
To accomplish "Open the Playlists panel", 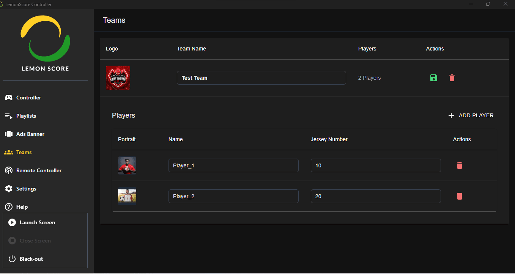I will [x=25, y=116].
